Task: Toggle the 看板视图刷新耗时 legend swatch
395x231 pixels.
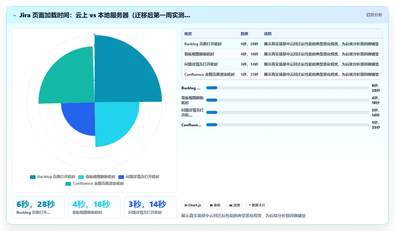Action: pos(81,177)
